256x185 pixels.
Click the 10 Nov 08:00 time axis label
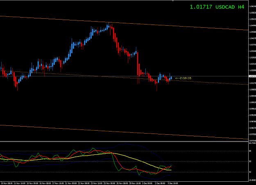pyautogui.click(x=7, y=183)
